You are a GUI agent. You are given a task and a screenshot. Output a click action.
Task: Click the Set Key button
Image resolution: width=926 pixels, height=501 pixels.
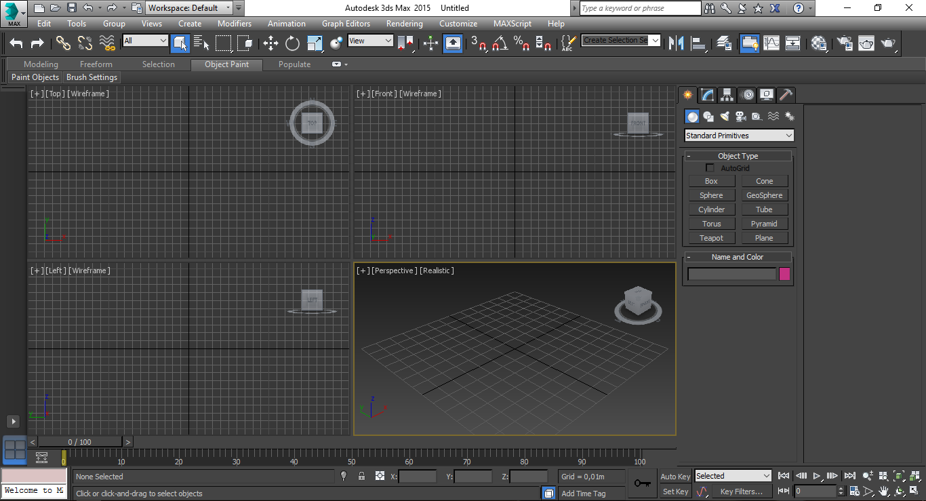675,492
